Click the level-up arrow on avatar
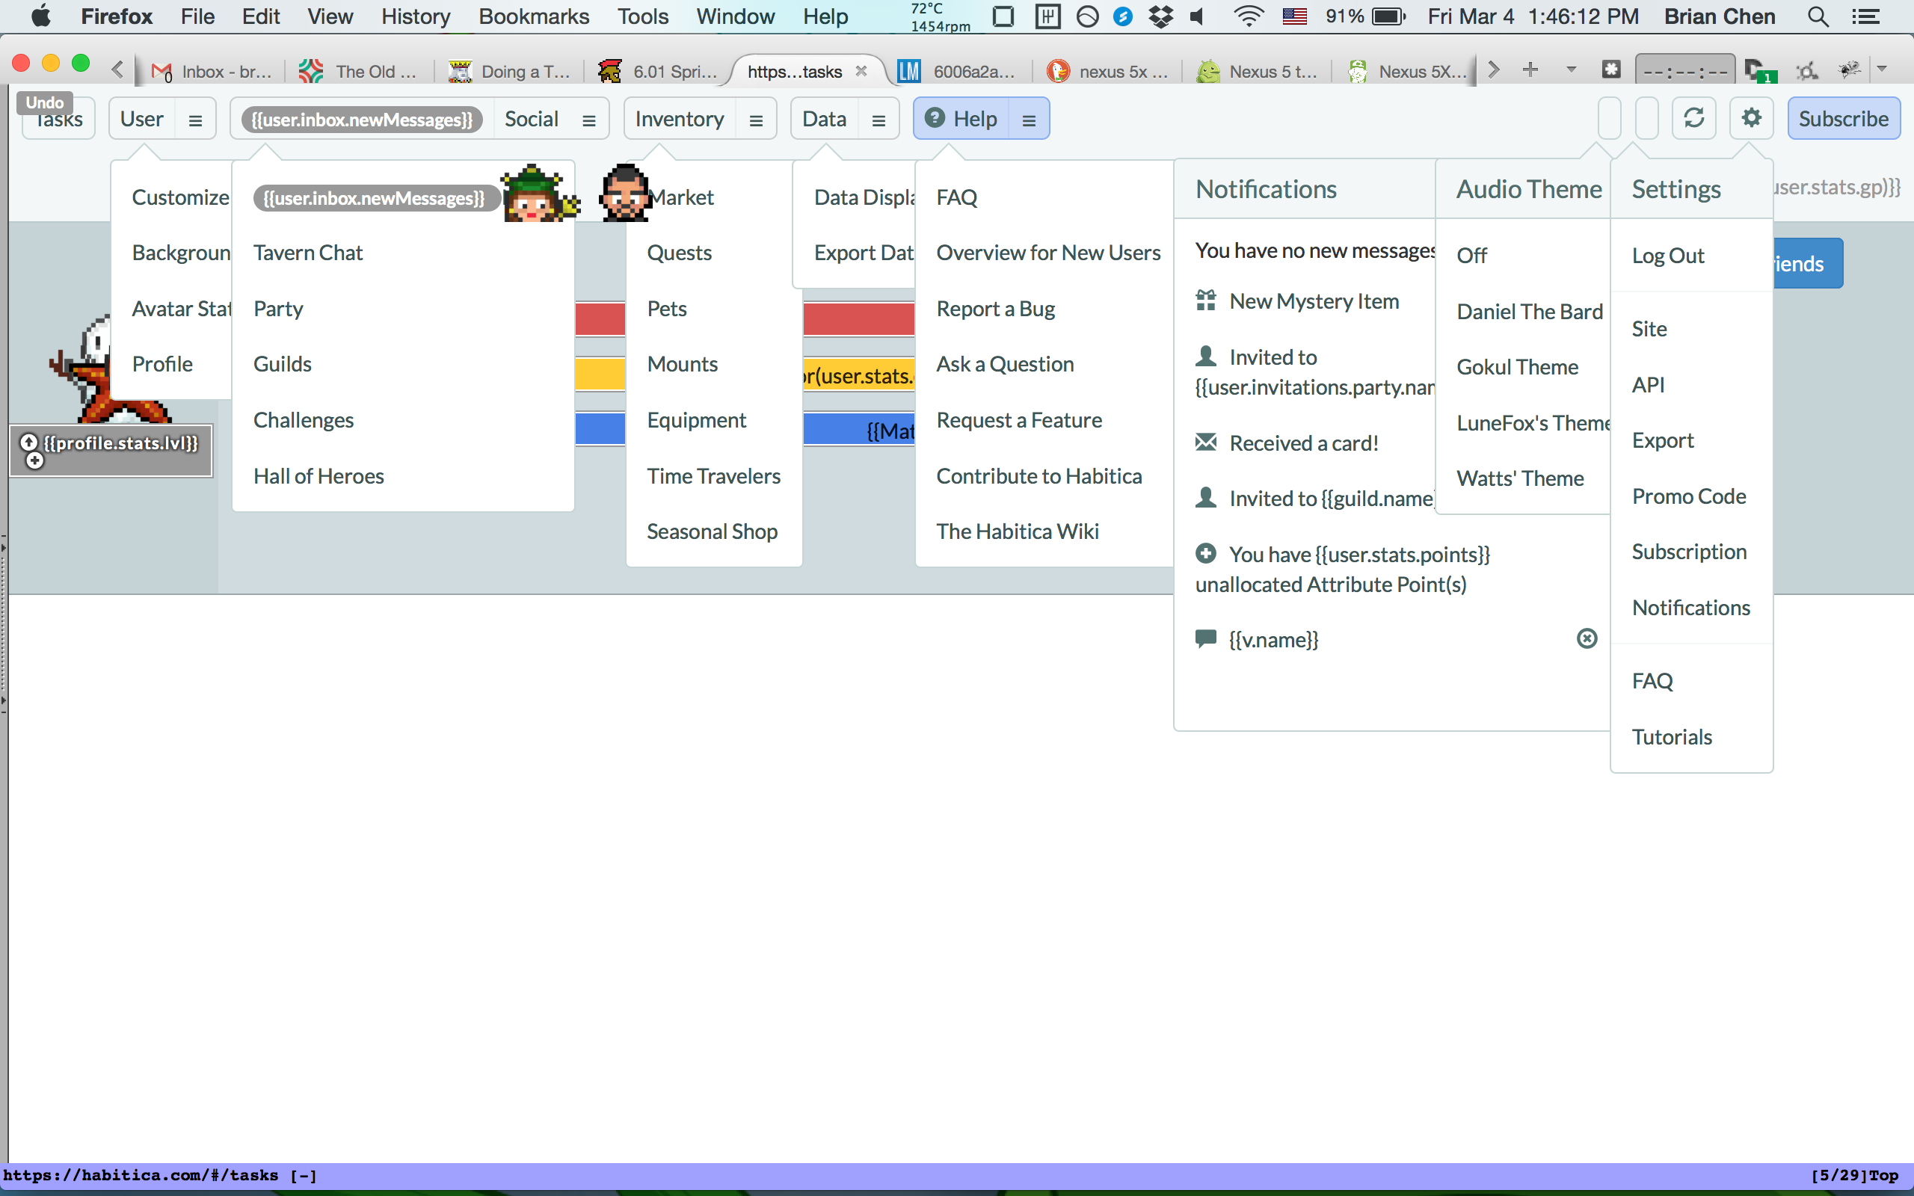 point(29,443)
